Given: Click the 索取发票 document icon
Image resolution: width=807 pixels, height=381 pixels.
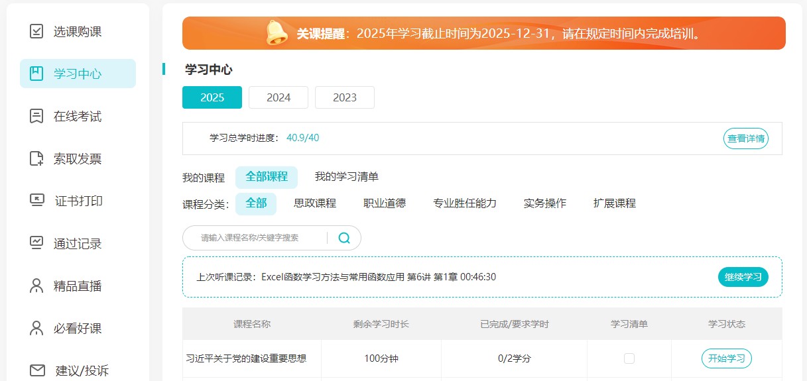Looking at the screenshot, I should pos(37,158).
